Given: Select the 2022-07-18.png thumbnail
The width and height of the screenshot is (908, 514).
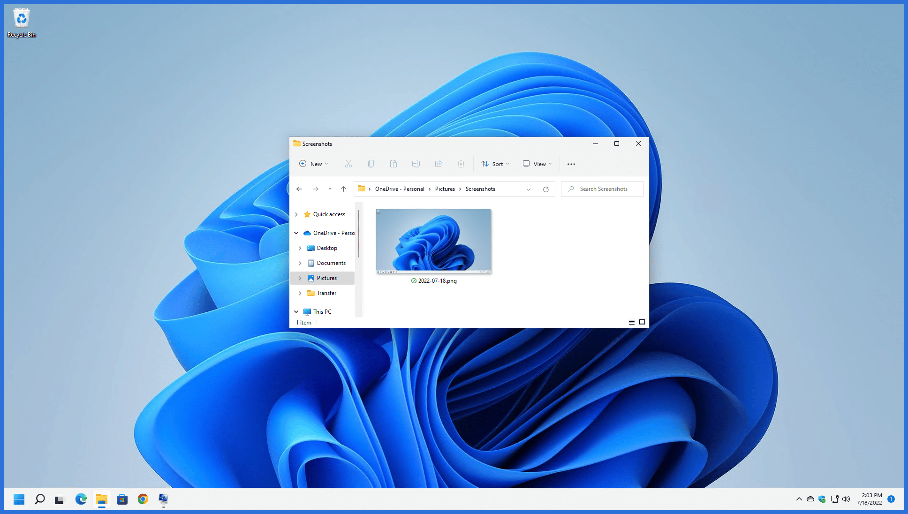Looking at the screenshot, I should (x=433, y=241).
